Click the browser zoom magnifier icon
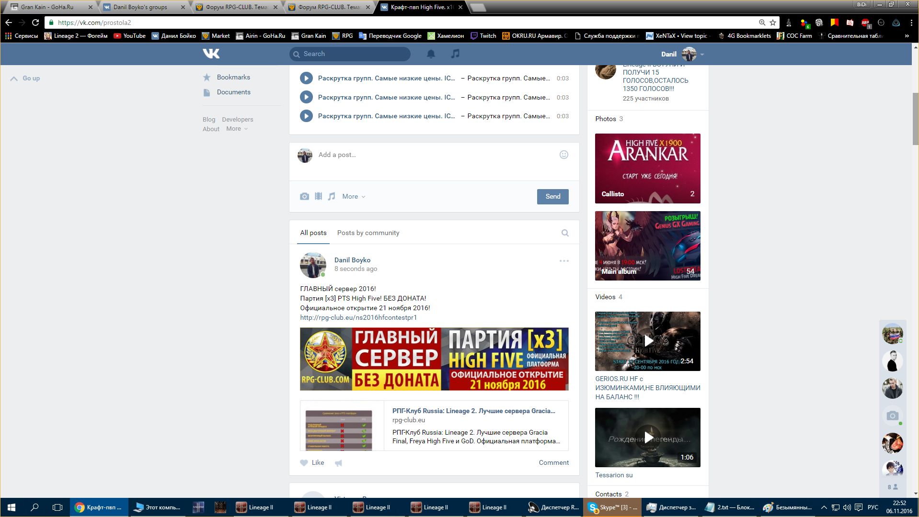The height and width of the screenshot is (517, 919). tap(762, 22)
